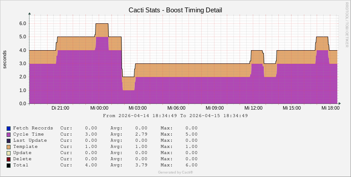This screenshot has height=177, width=351.
Task: Click the purple Cycle Time legend swatch
Action: [8, 134]
